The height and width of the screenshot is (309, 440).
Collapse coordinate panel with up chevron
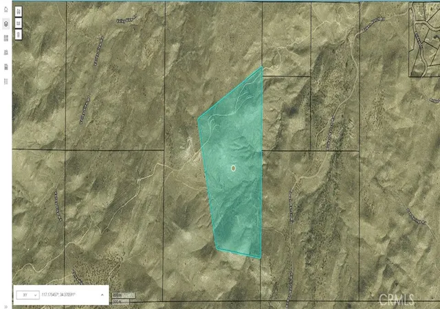[x=102, y=295]
